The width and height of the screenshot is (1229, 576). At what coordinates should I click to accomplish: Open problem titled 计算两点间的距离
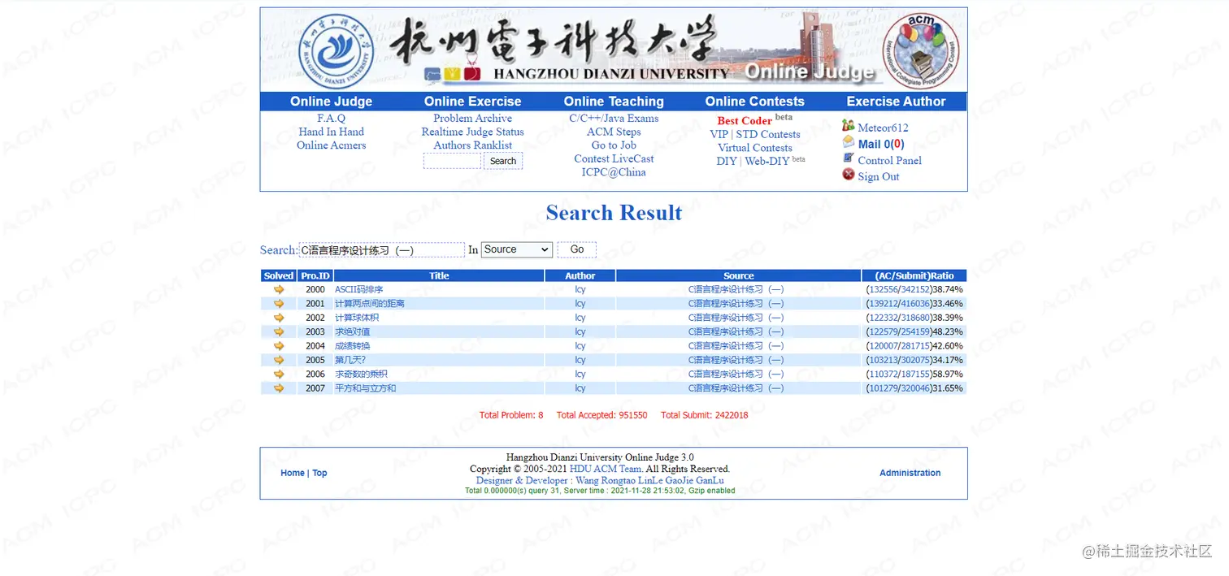tap(370, 304)
